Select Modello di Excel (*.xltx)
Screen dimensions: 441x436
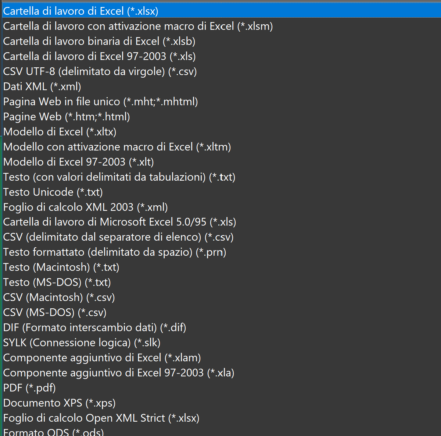click(x=221, y=132)
